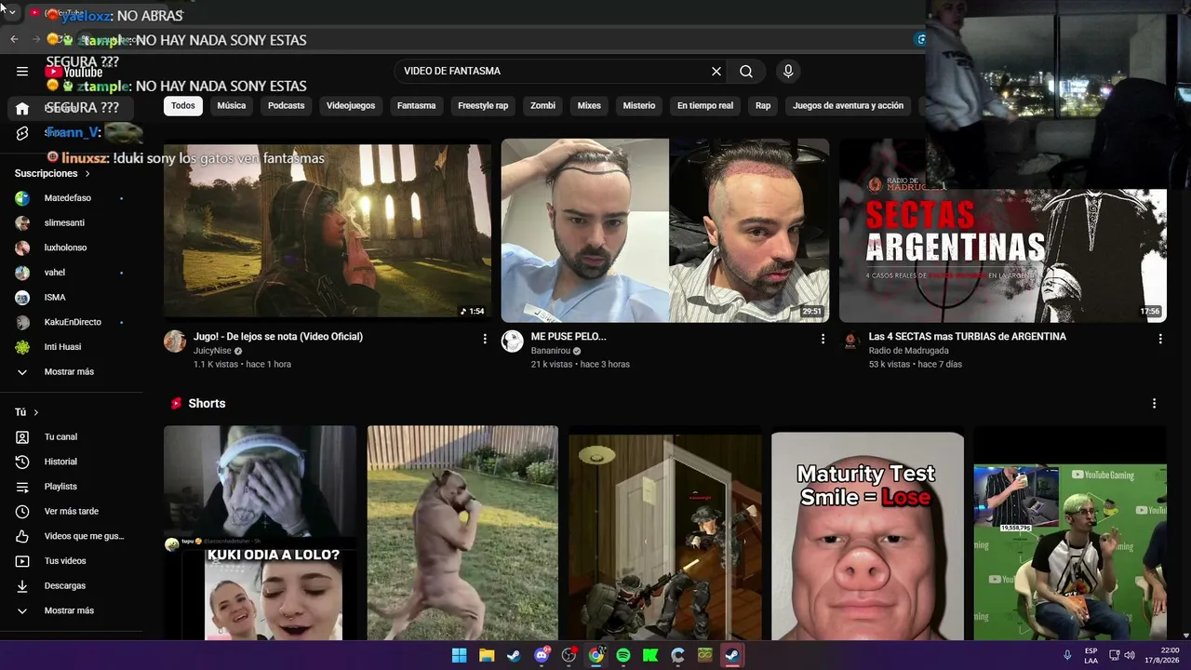Play the dog standing on grass short
The width and height of the screenshot is (1191, 670).
(462, 533)
